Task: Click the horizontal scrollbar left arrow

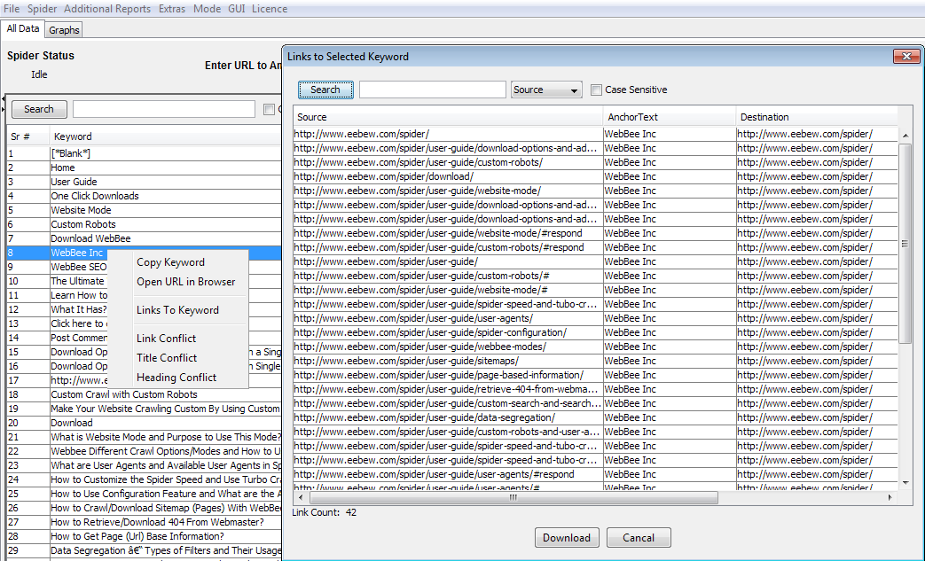Action: click(x=300, y=497)
